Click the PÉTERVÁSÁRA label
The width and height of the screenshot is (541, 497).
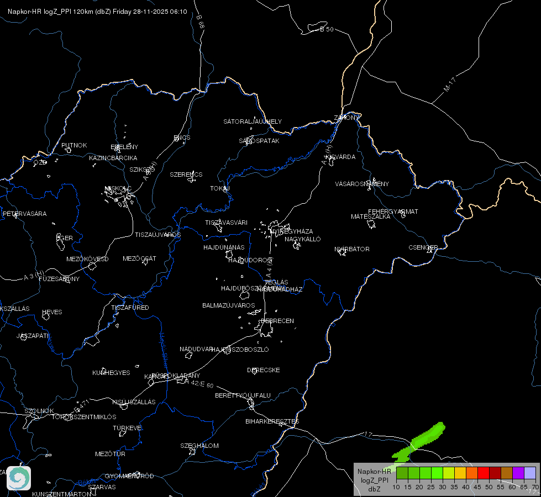(x=24, y=214)
